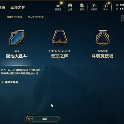The image size is (124, 124).
Task: Click the 斗魂竞技场 mode title text
Action: click(102, 56)
